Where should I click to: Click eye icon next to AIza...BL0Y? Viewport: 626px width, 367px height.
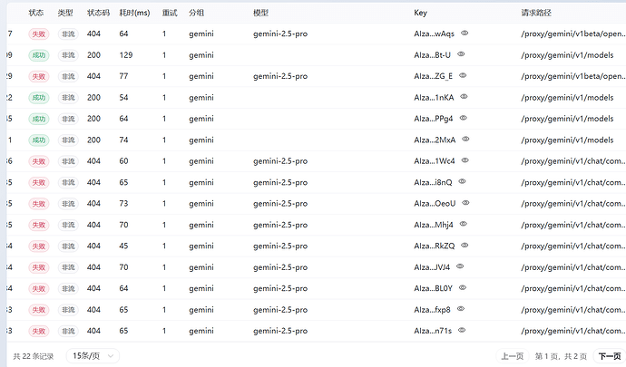(463, 287)
